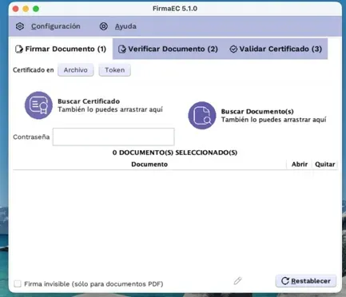The image size is (346, 297).
Task: Click the gear icon beside Configuración
Action: tap(20, 26)
